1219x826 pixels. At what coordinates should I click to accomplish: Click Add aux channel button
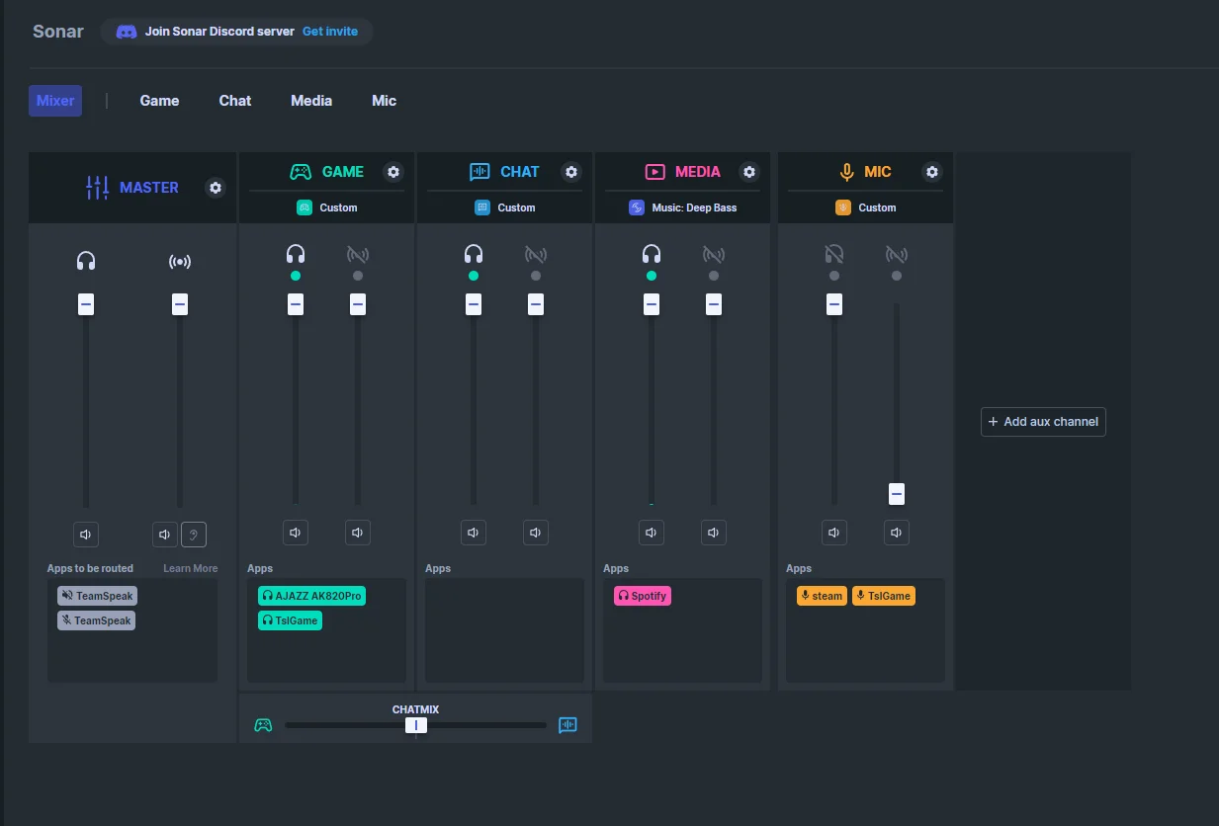pyautogui.click(x=1043, y=422)
